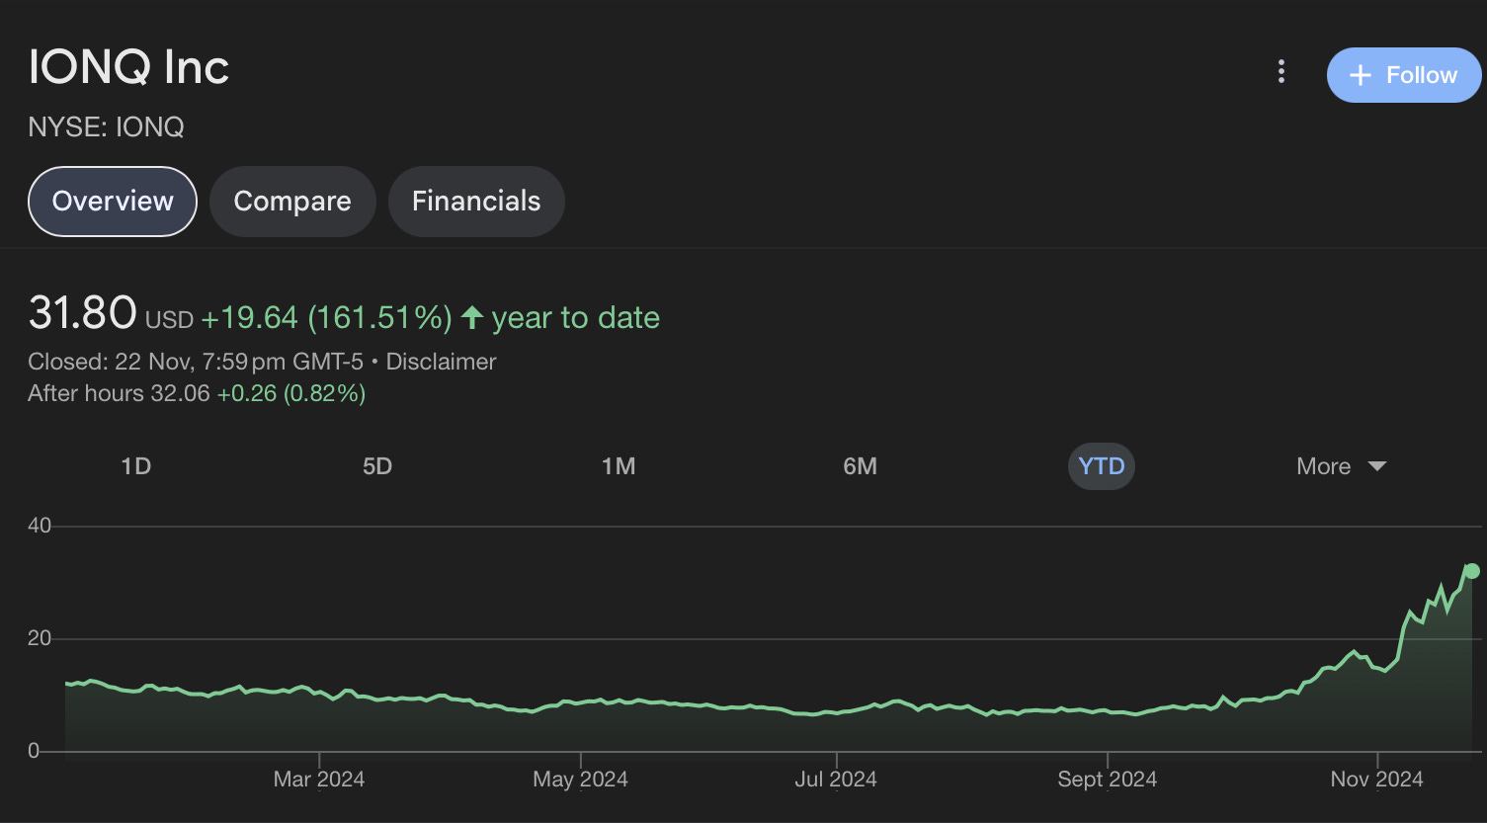Select the Overview tab
Screen dimensions: 1487x823
pyautogui.click(x=113, y=202)
